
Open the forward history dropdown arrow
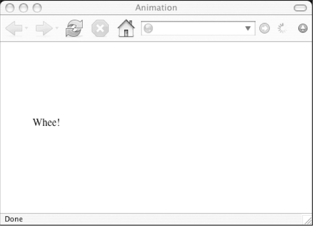tap(57, 28)
